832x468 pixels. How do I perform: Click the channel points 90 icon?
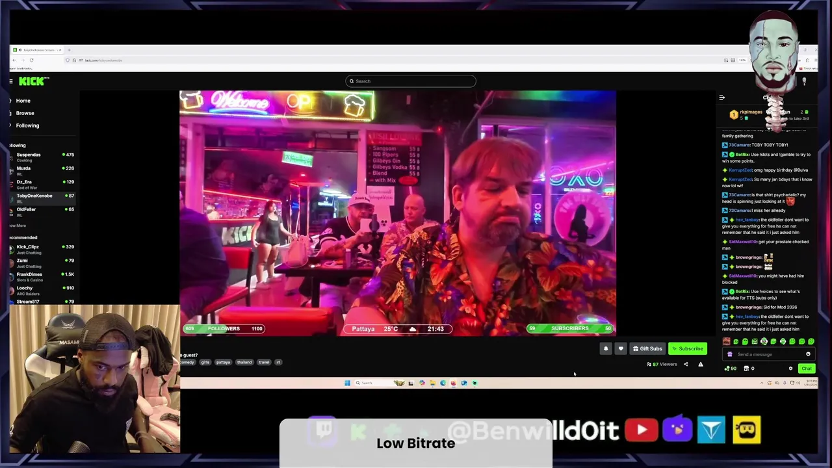(731, 369)
